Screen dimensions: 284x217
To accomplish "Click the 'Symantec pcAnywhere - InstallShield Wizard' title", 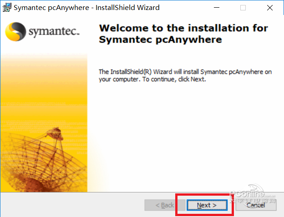I will pyautogui.click(x=86, y=8).
